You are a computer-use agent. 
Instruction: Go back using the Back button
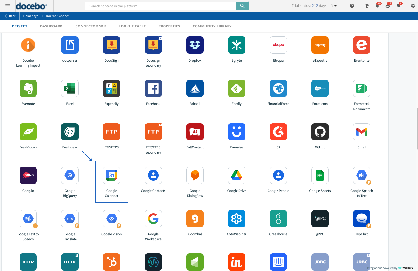pos(10,16)
